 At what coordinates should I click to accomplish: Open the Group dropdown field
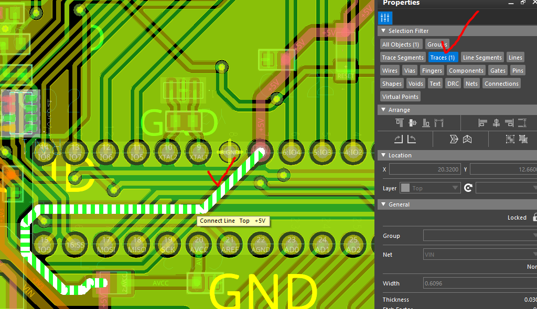tap(480, 236)
